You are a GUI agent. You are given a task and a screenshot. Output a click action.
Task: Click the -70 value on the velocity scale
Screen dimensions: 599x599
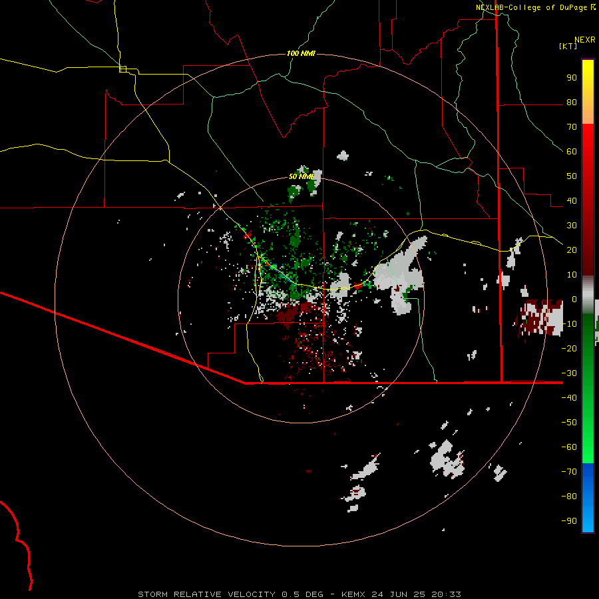[x=569, y=472]
